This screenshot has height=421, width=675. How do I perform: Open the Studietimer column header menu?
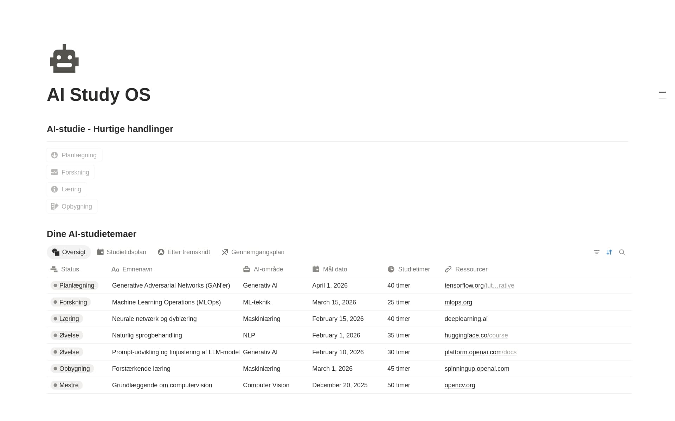pos(409,269)
